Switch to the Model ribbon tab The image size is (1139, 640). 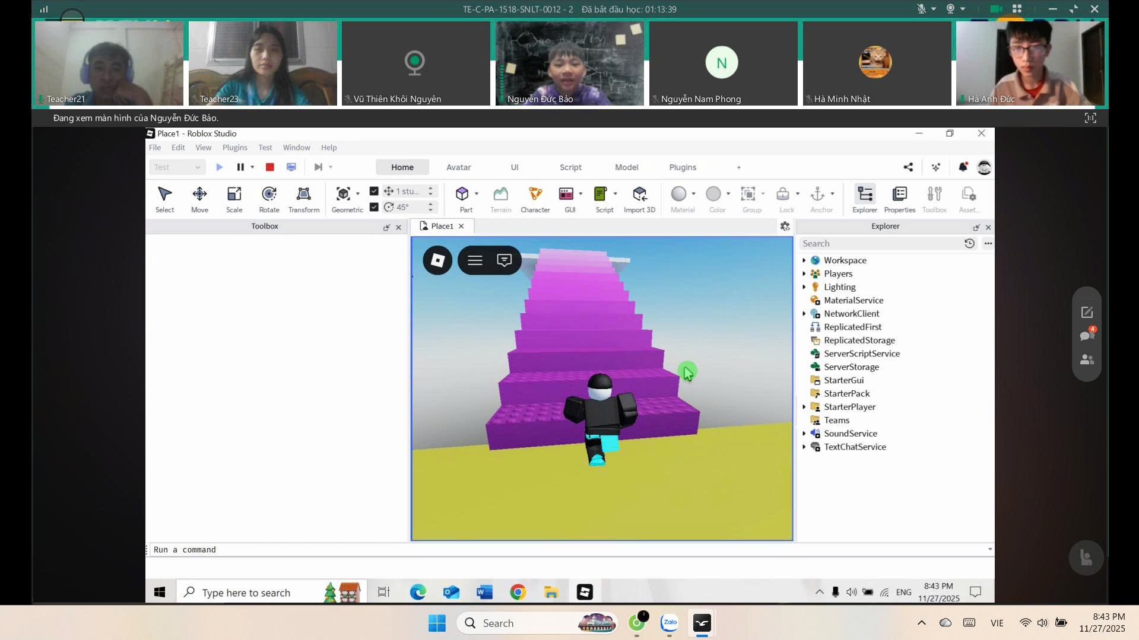point(626,167)
